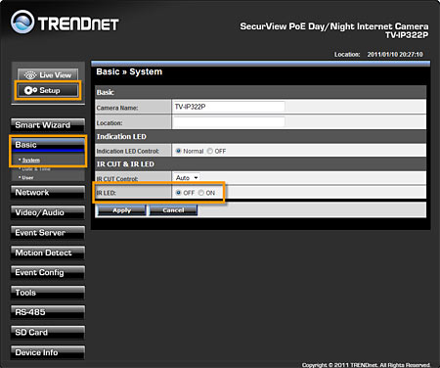Open the Video/Audio menu
Viewport: 440px width, 368px height.
[48, 212]
